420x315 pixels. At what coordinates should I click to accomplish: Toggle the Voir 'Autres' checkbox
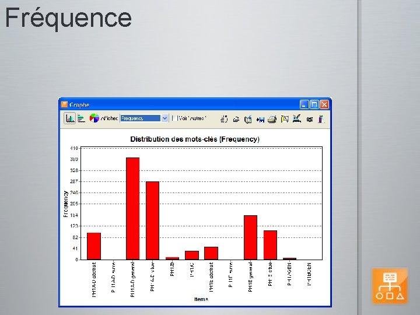pyautogui.click(x=174, y=118)
